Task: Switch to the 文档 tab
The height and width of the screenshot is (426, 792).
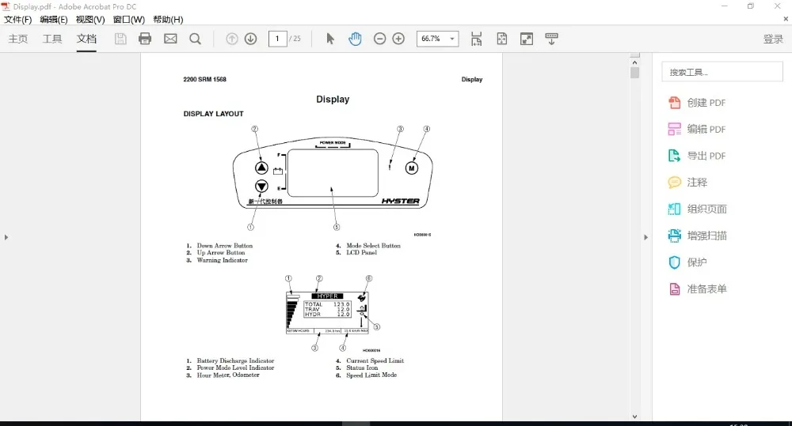Action: click(86, 39)
